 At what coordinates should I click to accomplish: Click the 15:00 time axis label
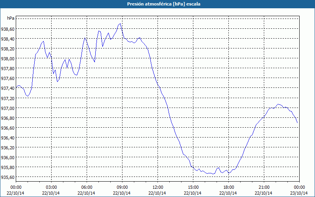[193, 188]
